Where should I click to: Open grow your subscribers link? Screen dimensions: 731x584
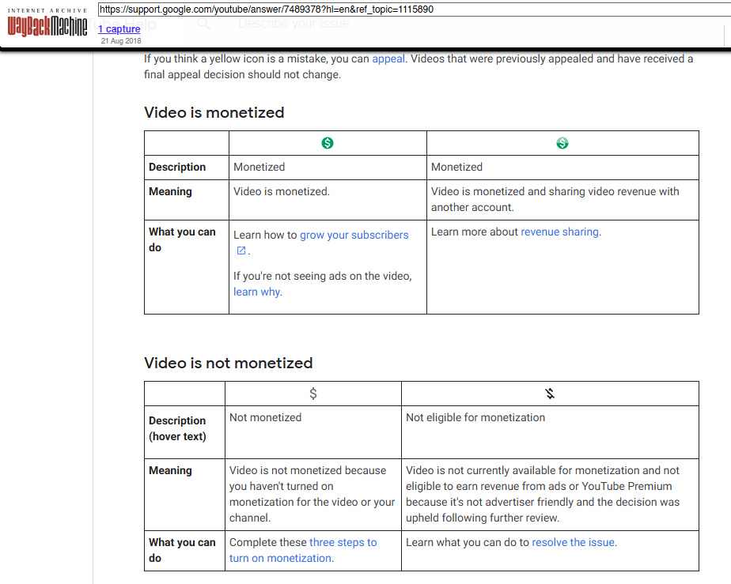(354, 235)
